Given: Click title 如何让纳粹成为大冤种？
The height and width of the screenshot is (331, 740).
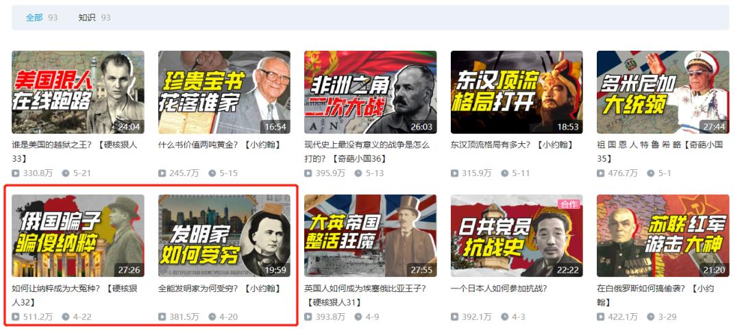Looking at the screenshot, I should click(x=56, y=289).
